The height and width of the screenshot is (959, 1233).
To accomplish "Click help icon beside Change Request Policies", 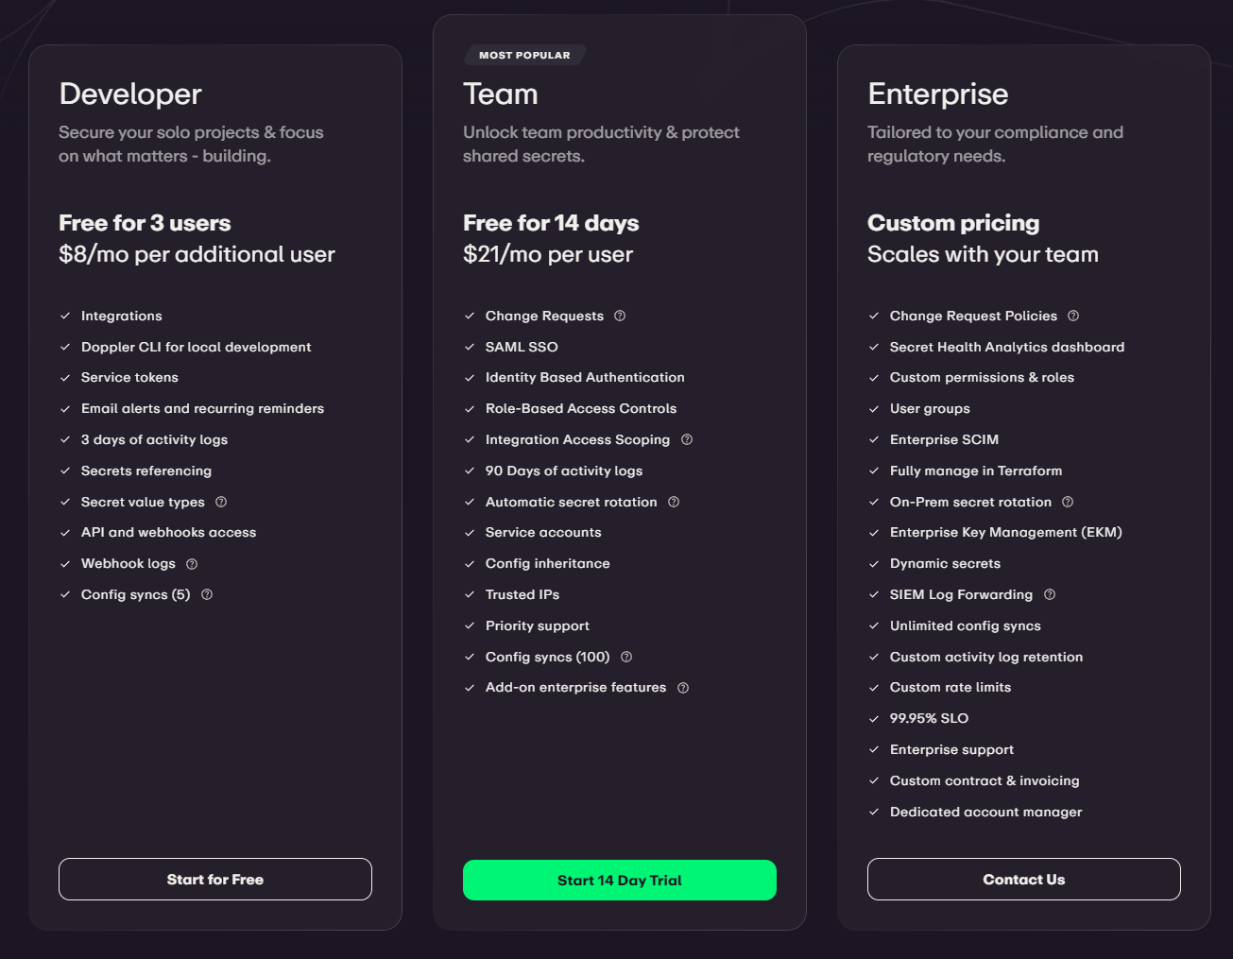I will (x=1073, y=316).
